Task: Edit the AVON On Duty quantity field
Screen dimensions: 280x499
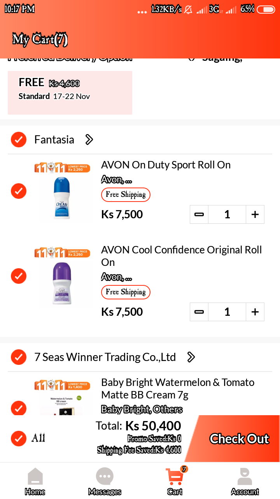Action: tap(227, 214)
